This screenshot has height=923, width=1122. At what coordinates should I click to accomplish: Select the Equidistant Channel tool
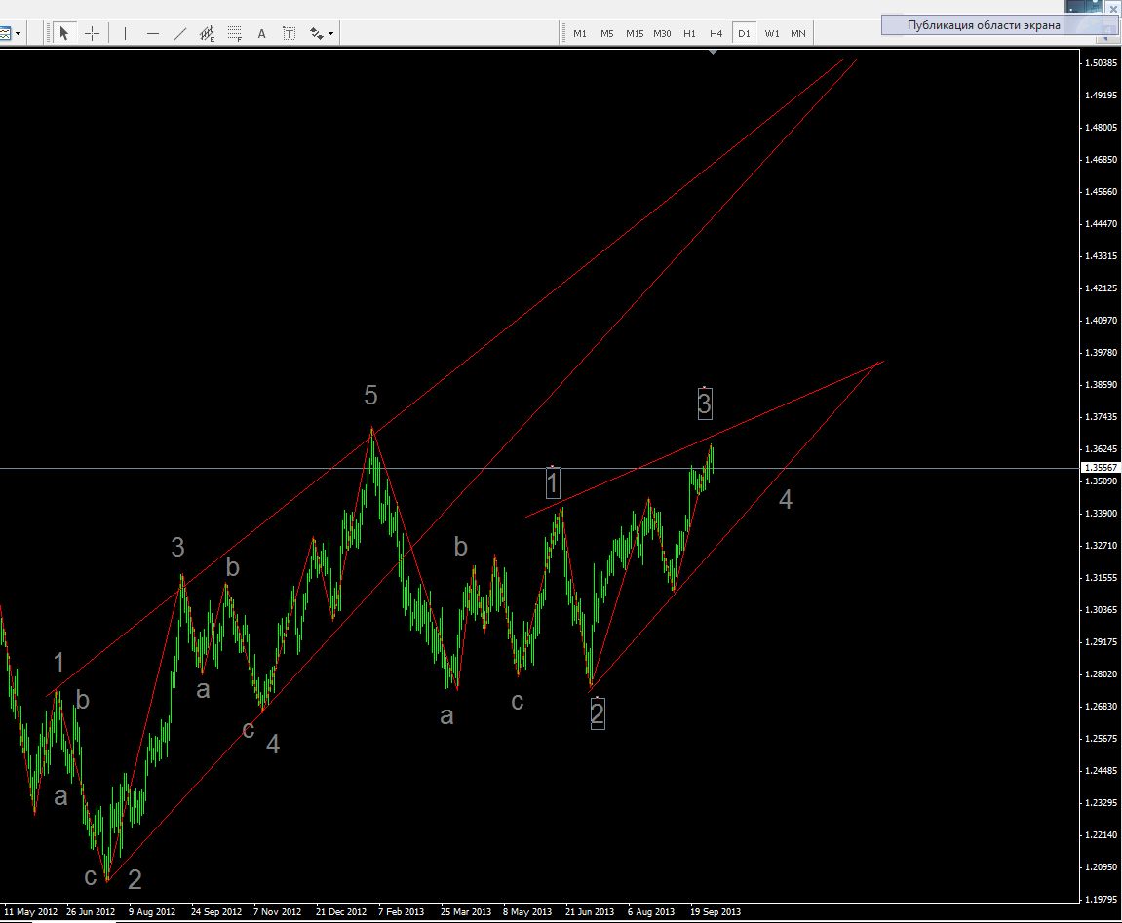[208, 33]
